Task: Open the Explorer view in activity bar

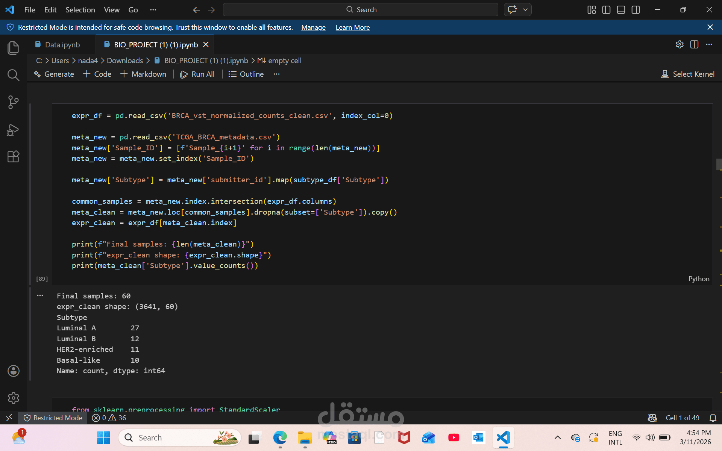Action: 13,48
